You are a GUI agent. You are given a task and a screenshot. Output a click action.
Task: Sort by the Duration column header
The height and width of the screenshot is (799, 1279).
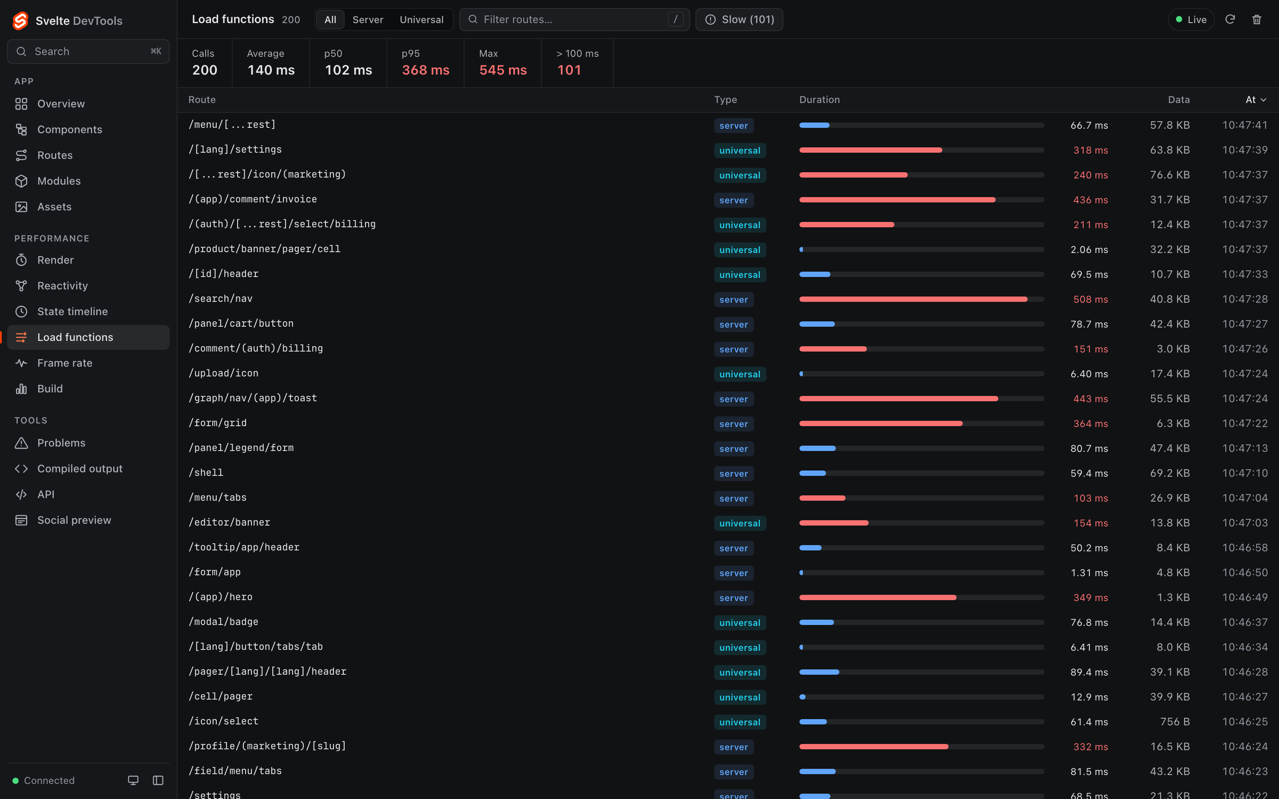[x=819, y=100]
